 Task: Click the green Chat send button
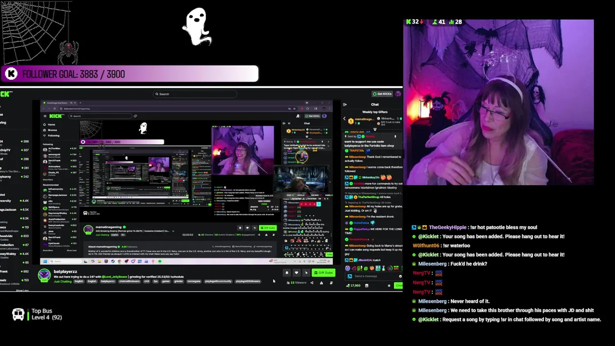click(399, 285)
